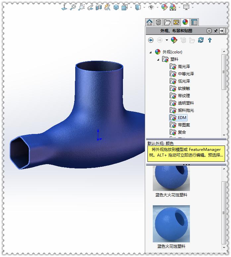Click the Refresh icon in the pane
This screenshot has width=231, height=257.
[201, 40]
